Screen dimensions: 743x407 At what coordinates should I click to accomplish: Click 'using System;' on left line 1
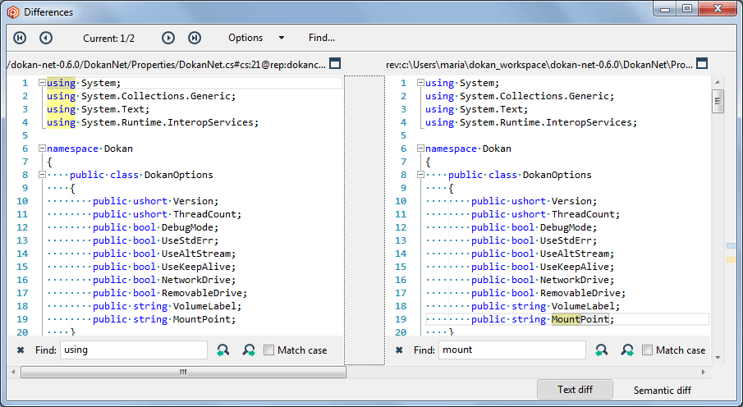(x=84, y=83)
